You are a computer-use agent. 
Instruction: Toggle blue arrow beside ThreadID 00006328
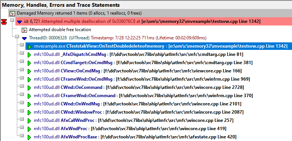pyautogui.click(x=24, y=38)
